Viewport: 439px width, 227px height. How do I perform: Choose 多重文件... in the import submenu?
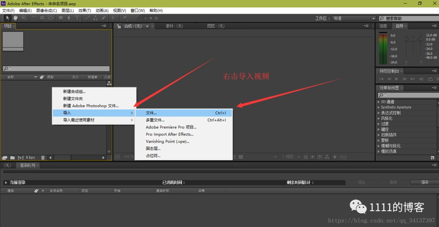click(183, 120)
